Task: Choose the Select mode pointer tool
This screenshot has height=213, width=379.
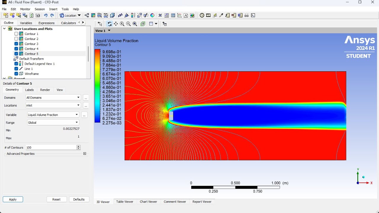Action: [x=100, y=24]
